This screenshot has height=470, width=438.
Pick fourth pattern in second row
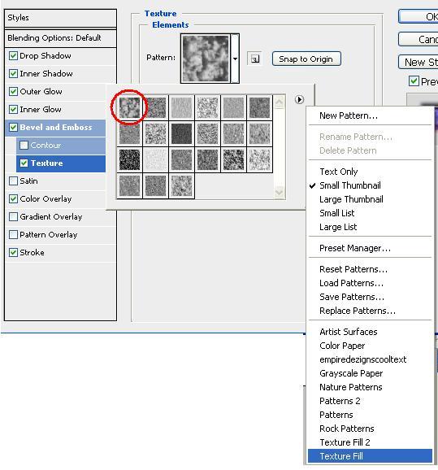[207, 133]
